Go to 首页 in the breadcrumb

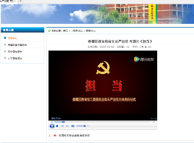pyautogui.click(x=66, y=31)
